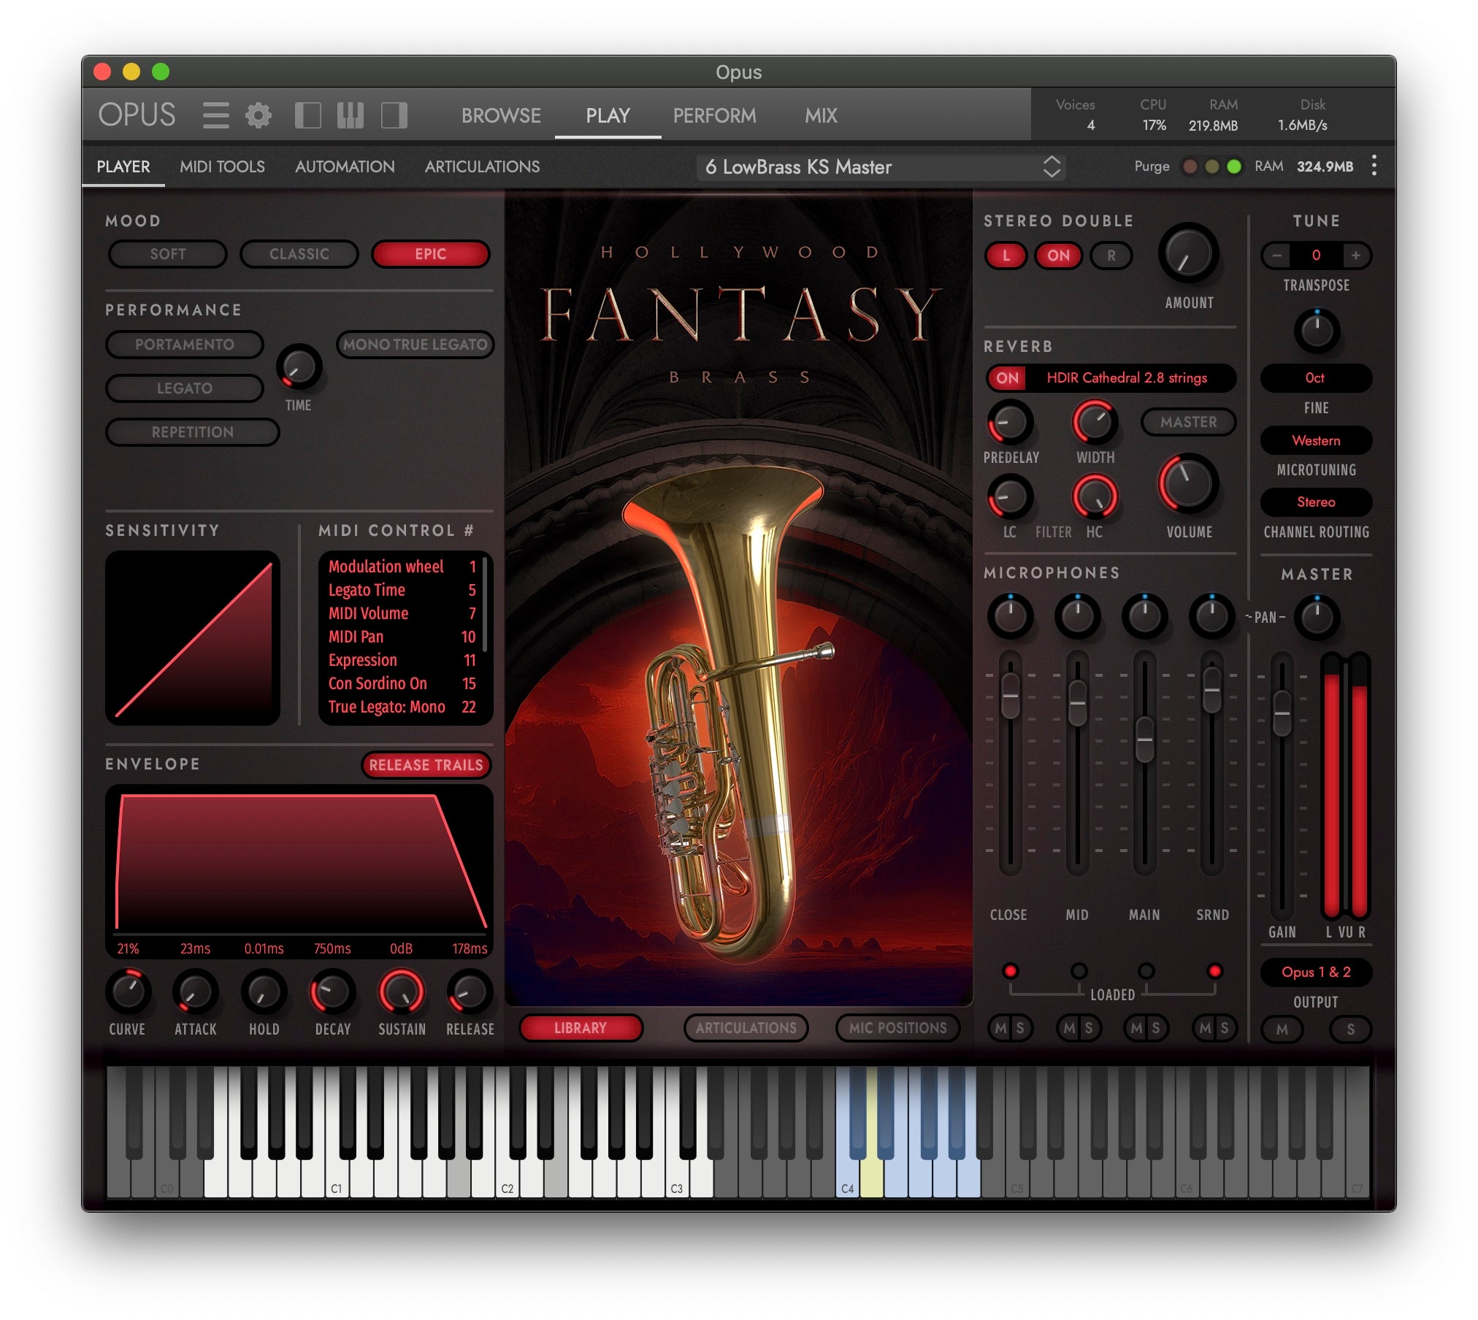Toggle the right panel visibility icon

[x=394, y=115]
